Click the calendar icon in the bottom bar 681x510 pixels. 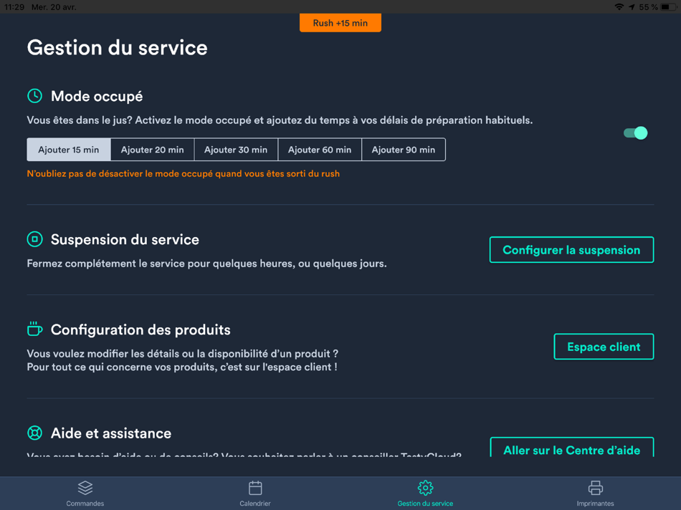[254, 486]
